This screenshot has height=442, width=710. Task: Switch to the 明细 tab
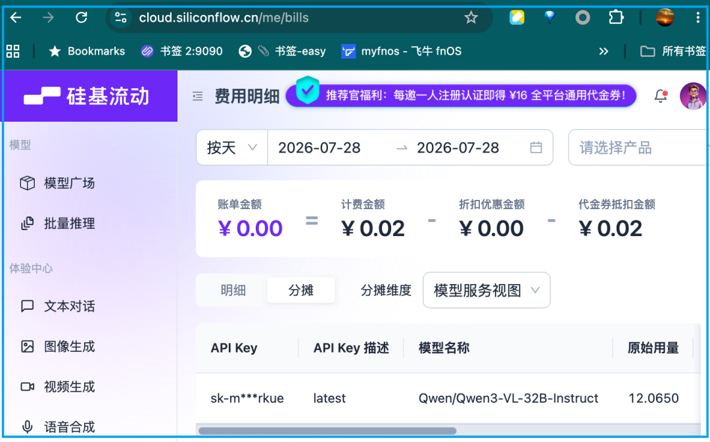pos(233,290)
